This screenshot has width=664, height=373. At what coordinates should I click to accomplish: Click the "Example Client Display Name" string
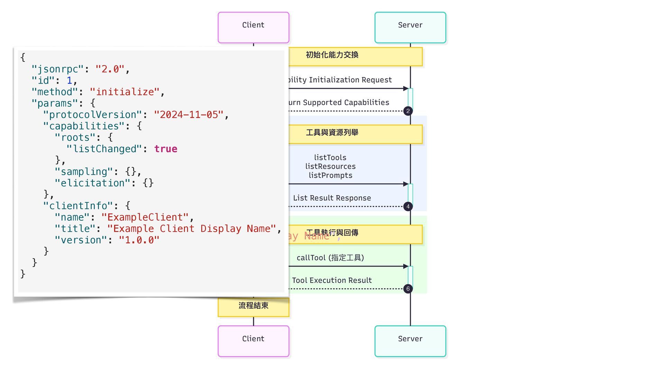192,229
